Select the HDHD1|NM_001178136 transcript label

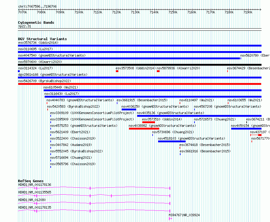tap(35, 185)
